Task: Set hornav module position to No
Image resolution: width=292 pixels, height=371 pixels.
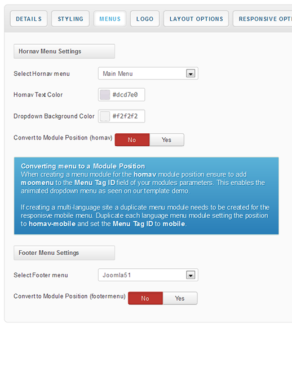Action: click(x=132, y=140)
